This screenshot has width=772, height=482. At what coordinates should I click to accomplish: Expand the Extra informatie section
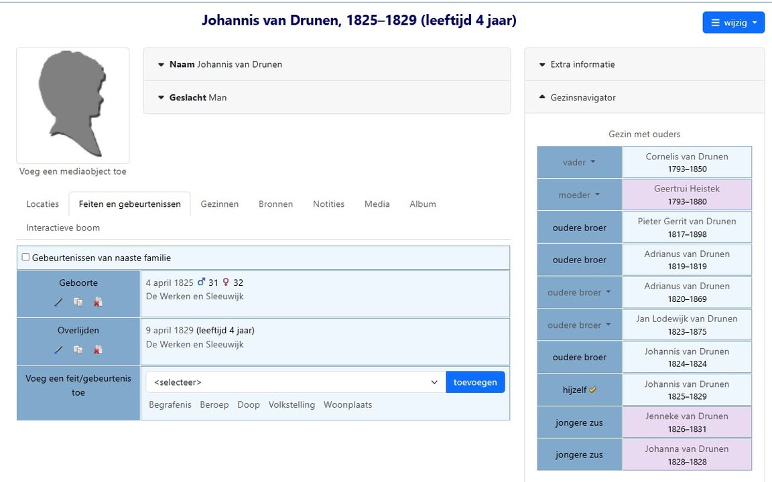(582, 64)
